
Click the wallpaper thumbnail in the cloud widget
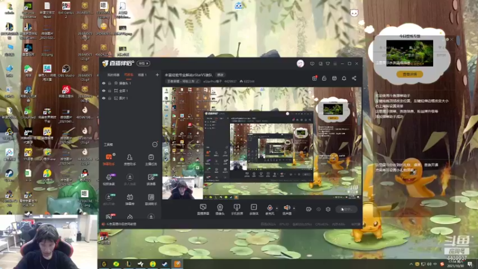[x=410, y=53]
